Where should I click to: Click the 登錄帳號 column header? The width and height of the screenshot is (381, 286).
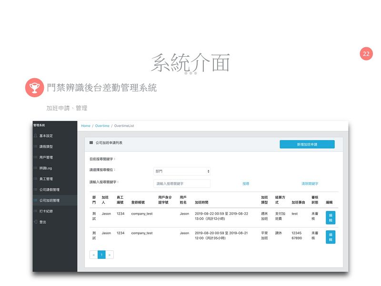click(138, 202)
